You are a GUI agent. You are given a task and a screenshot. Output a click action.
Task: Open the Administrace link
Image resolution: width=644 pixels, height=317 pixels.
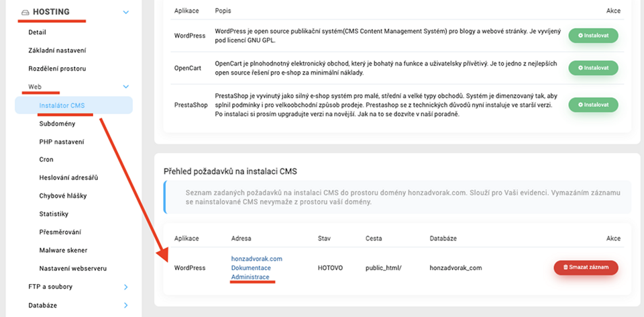(x=250, y=277)
